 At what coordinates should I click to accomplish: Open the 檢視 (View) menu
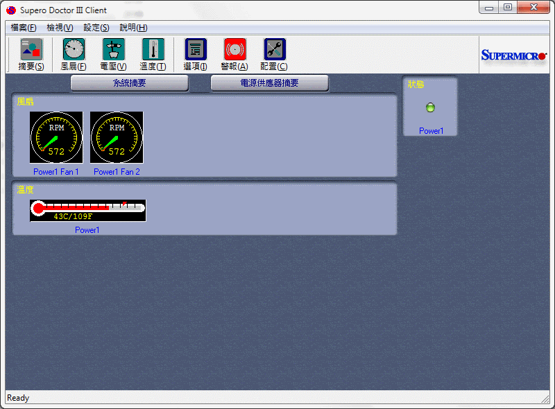tap(60, 28)
